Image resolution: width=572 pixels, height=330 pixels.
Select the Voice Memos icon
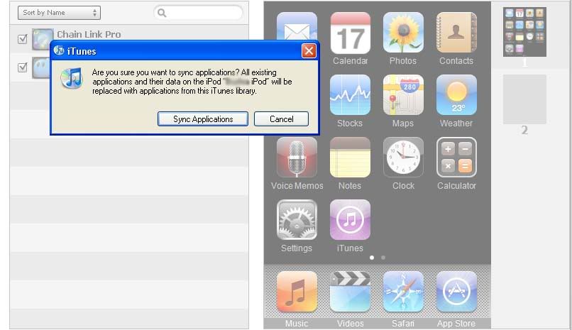point(297,158)
